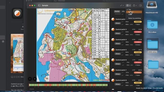The height and width of the screenshot is (92, 164).
Task: Zoom out the map with minus button
Action: point(30,79)
